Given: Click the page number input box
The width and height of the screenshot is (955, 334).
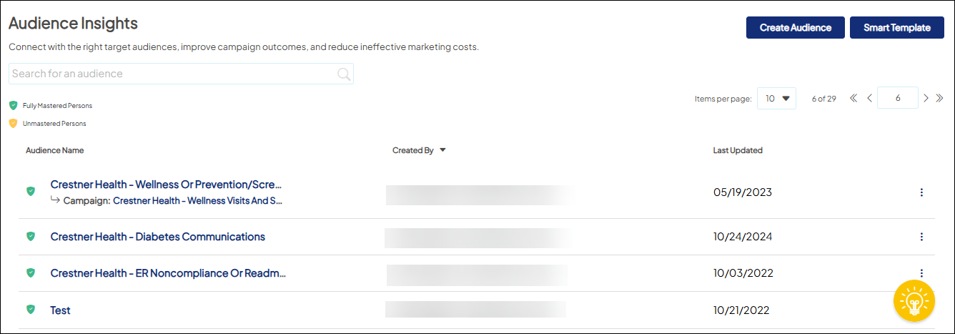Looking at the screenshot, I should (897, 98).
